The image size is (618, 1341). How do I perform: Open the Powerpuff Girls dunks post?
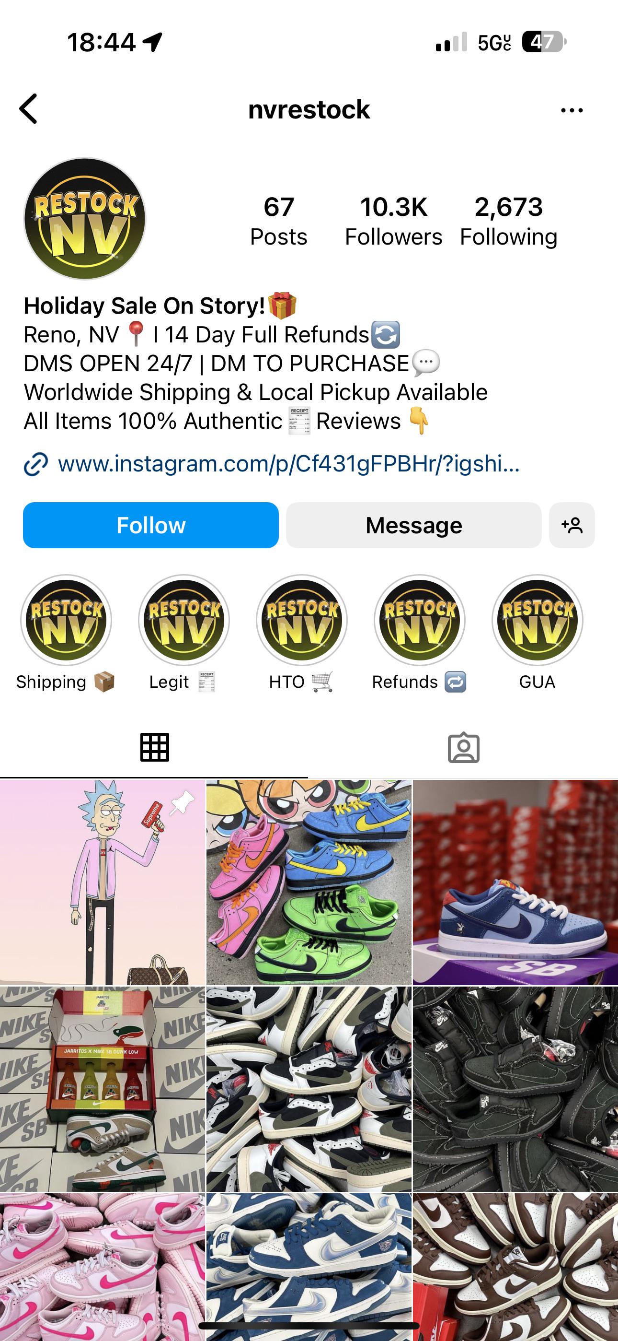click(309, 882)
